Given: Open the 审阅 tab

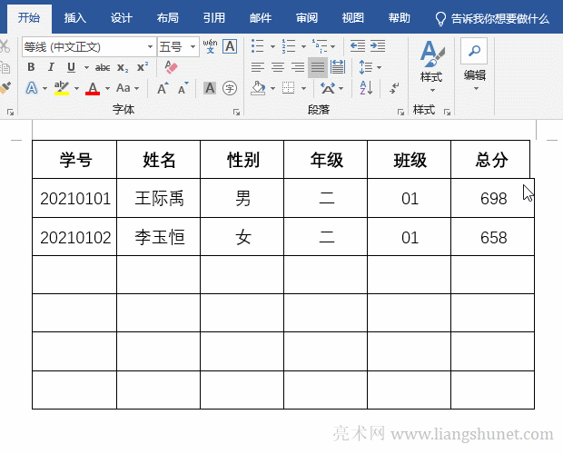Looking at the screenshot, I should point(307,18).
